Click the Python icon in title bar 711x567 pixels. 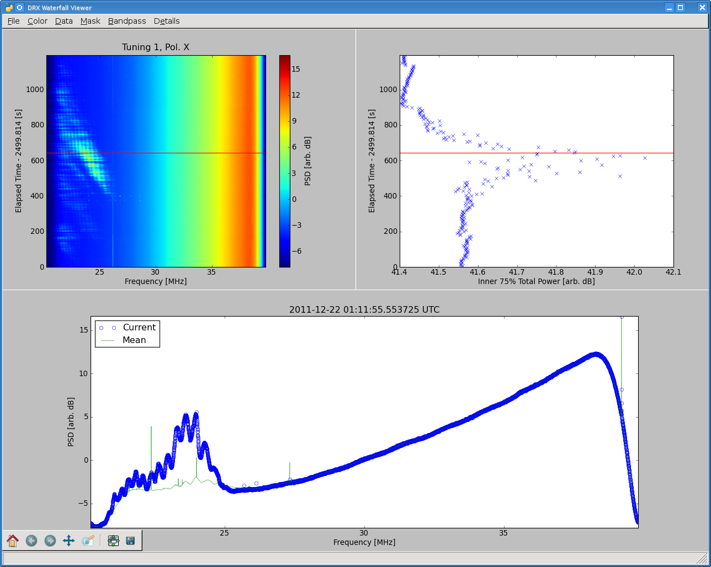click(x=9, y=8)
